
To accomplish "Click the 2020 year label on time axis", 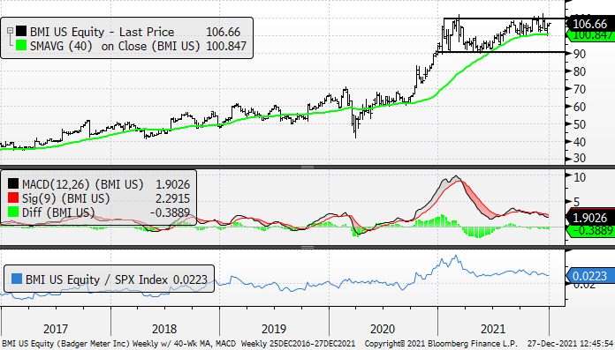I will point(383,329).
